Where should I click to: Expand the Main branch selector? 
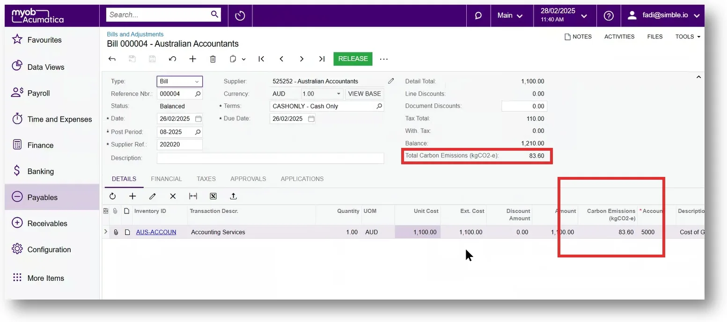click(510, 15)
